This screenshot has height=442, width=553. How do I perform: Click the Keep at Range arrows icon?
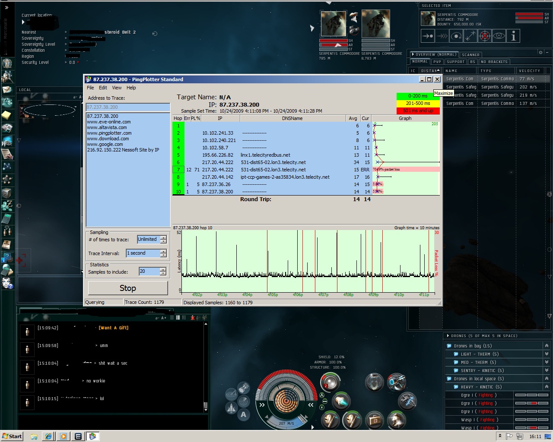point(470,36)
